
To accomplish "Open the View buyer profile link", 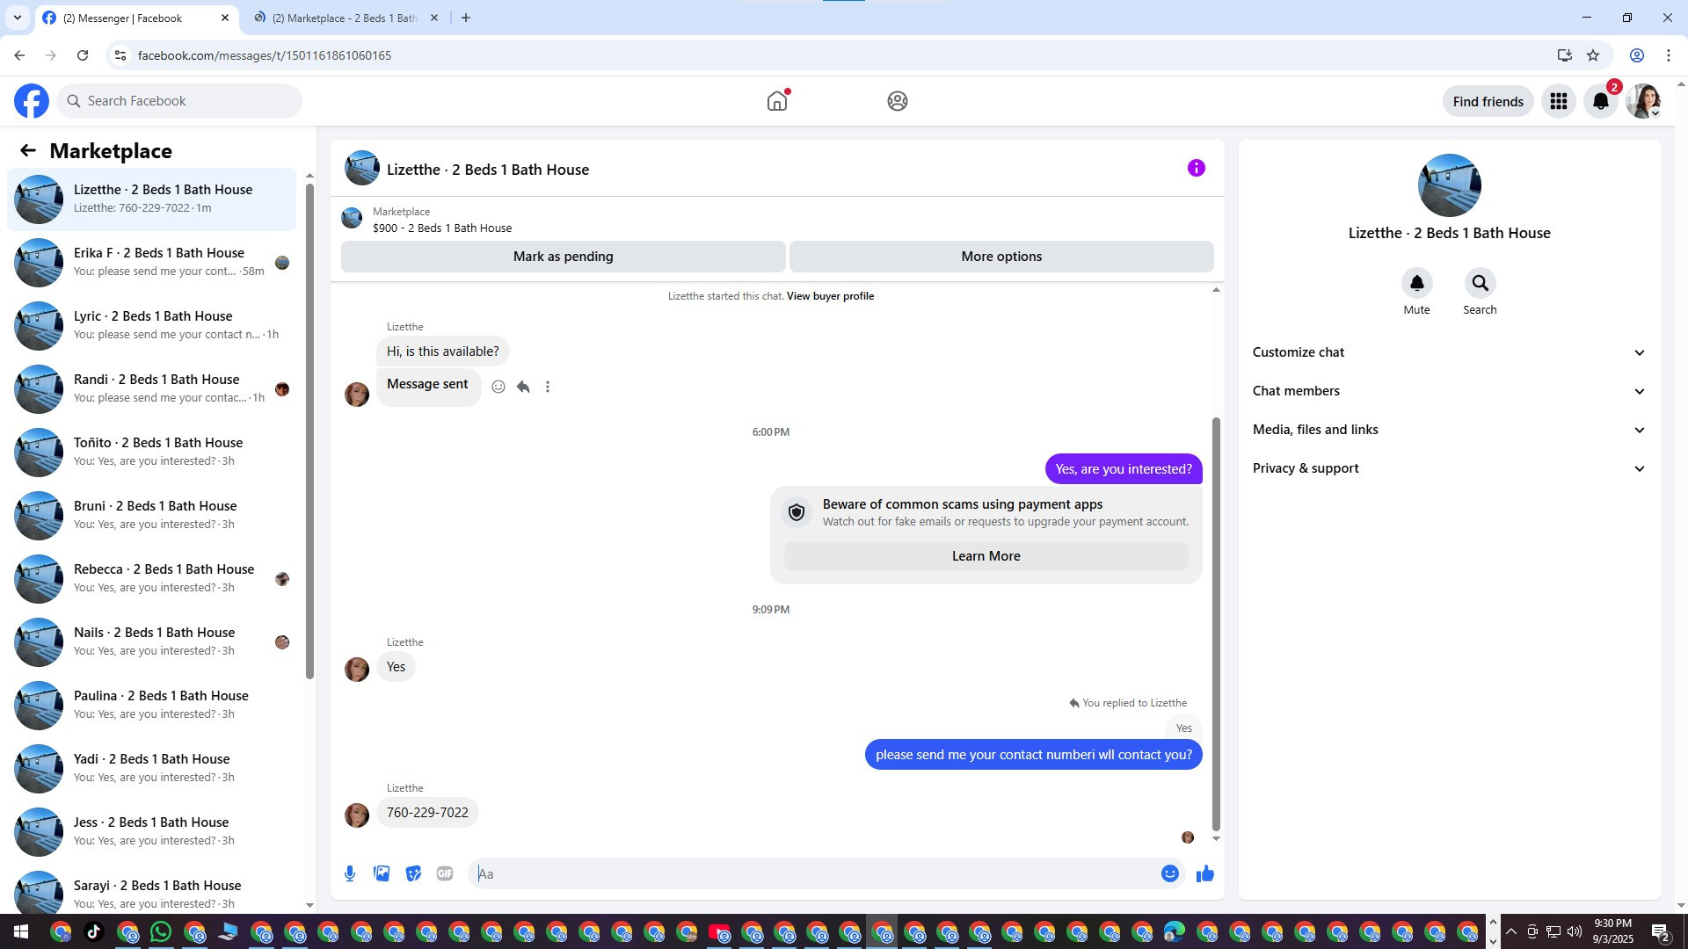I will pos(830,296).
